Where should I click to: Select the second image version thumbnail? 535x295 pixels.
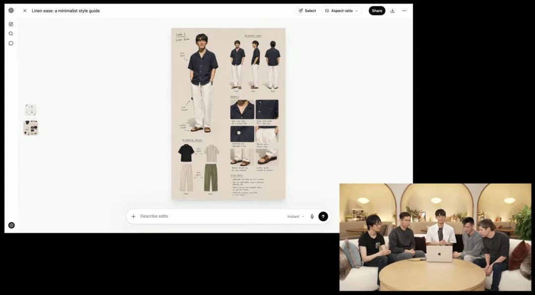pyautogui.click(x=31, y=128)
